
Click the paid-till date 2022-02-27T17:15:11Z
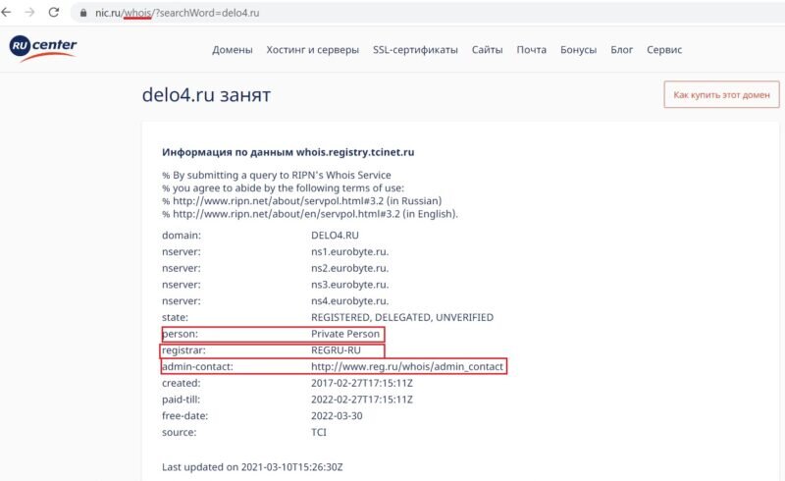point(362,400)
